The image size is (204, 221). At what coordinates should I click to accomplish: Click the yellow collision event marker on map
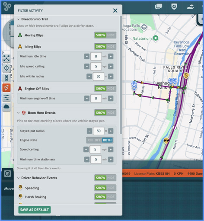[166, 141]
